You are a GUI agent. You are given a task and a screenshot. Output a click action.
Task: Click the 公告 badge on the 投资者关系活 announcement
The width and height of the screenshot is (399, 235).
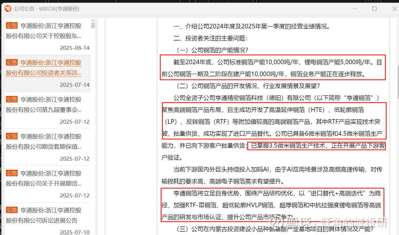[x=12, y=62]
